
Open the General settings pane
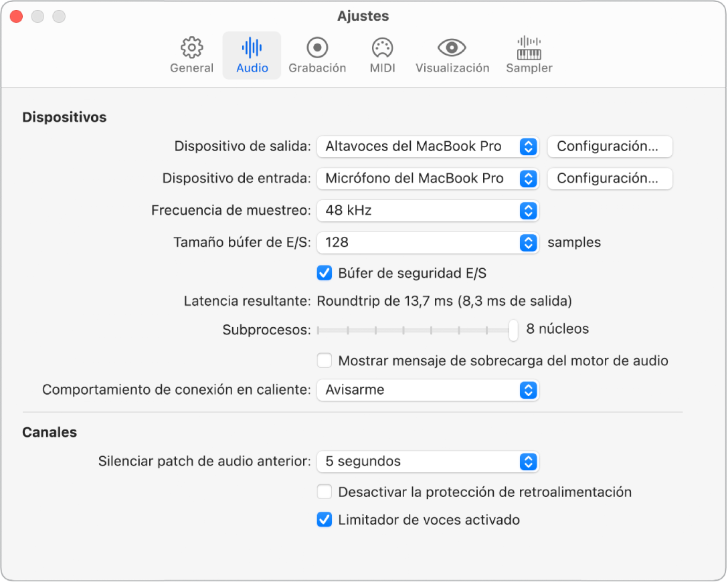click(191, 55)
